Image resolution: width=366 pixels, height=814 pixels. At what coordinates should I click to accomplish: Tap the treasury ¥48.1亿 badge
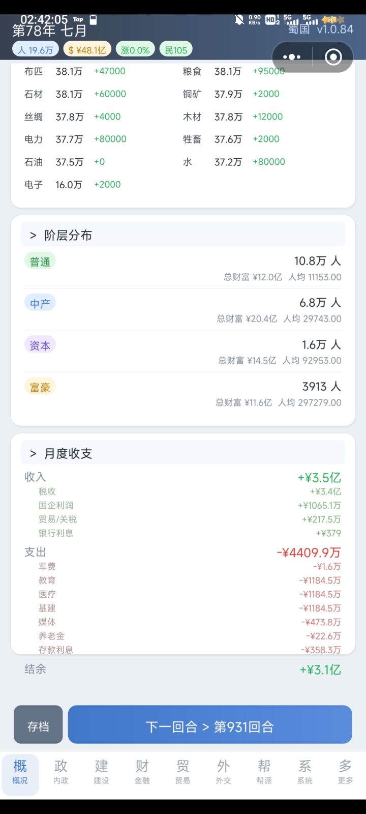(x=87, y=50)
